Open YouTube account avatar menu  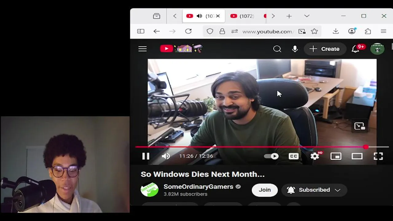377,49
